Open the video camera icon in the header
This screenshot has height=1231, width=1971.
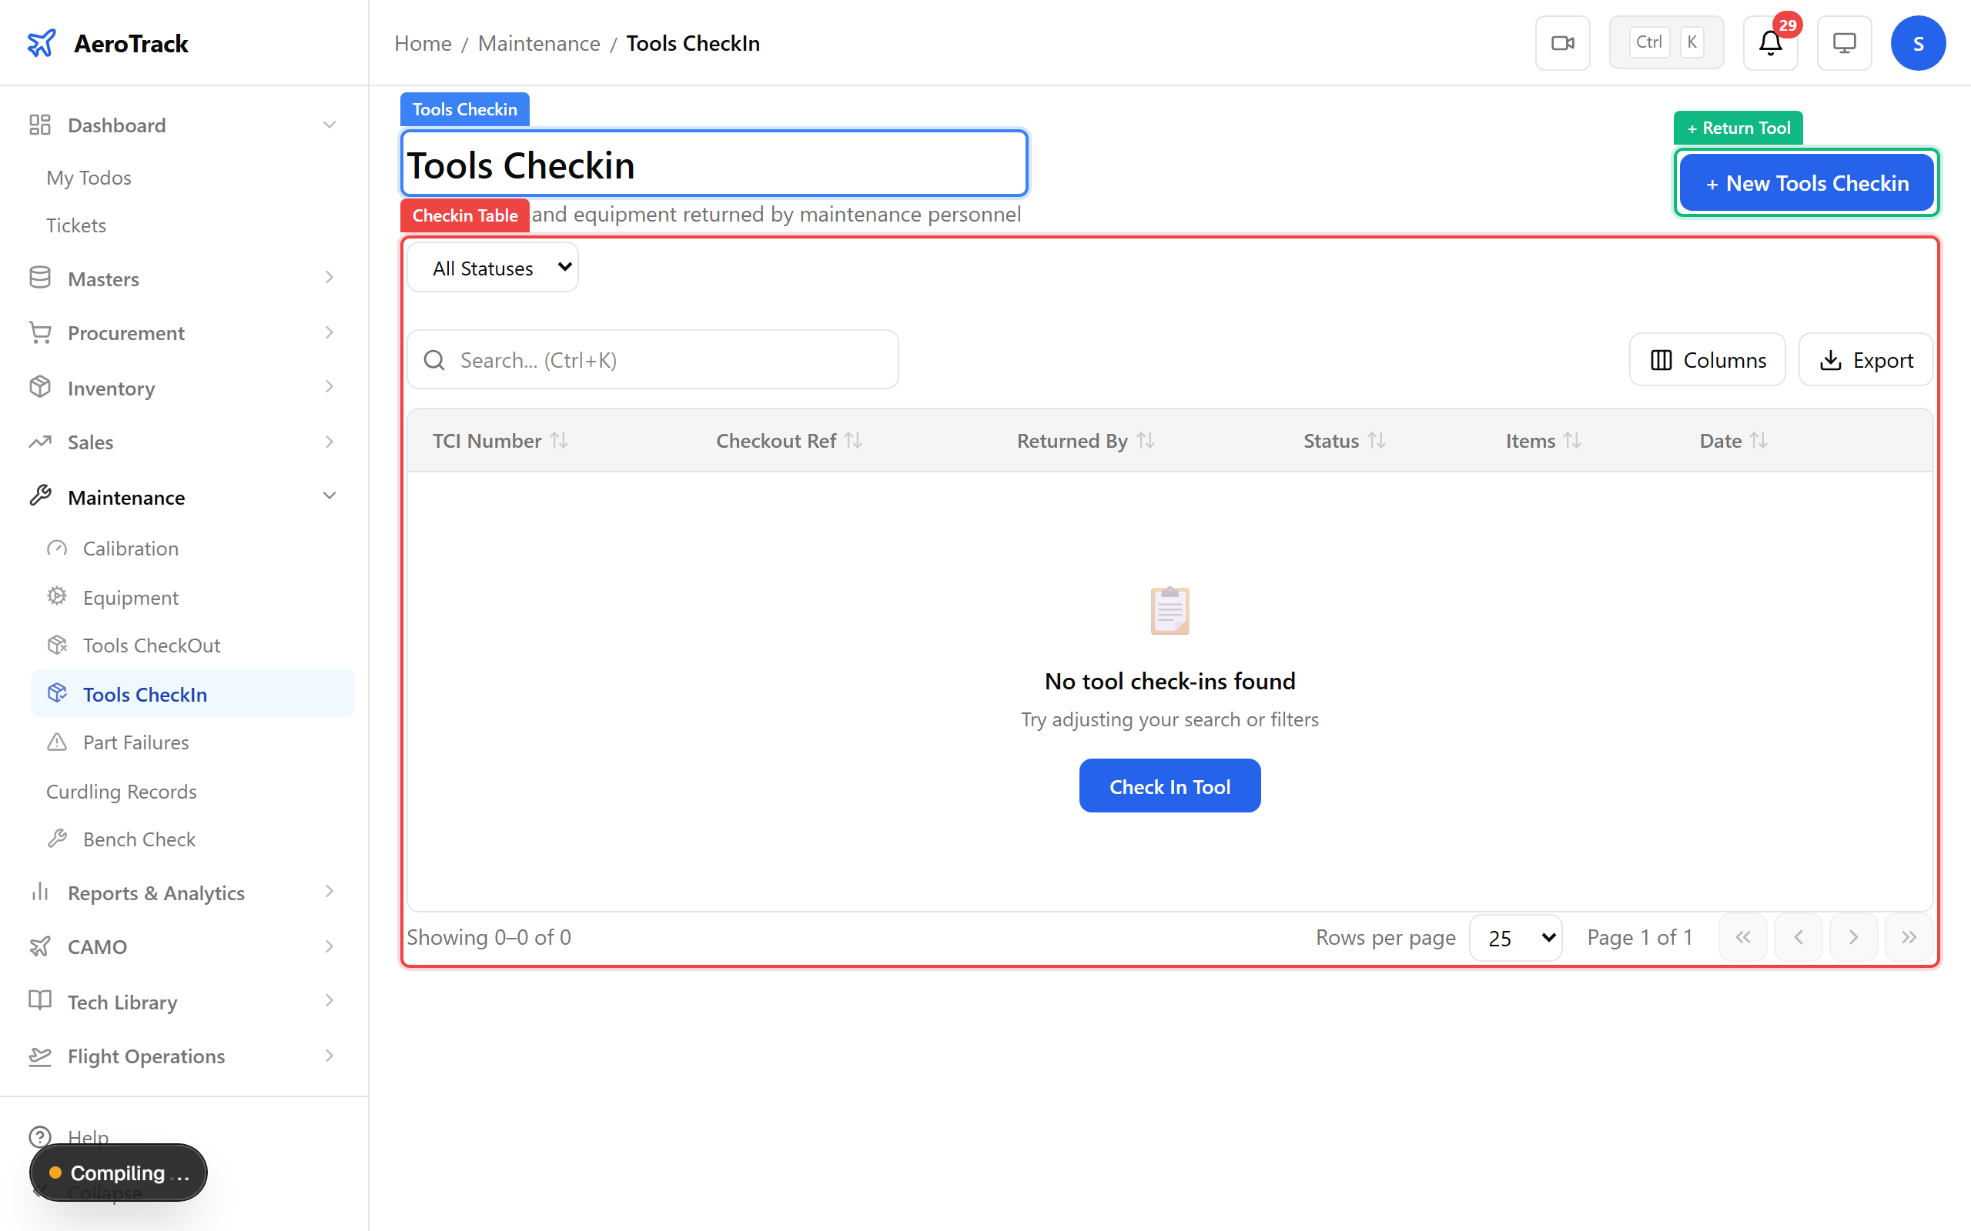(x=1562, y=42)
